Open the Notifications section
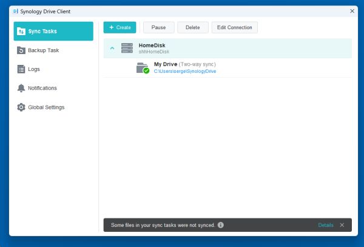The height and width of the screenshot is (247, 364). point(53,88)
